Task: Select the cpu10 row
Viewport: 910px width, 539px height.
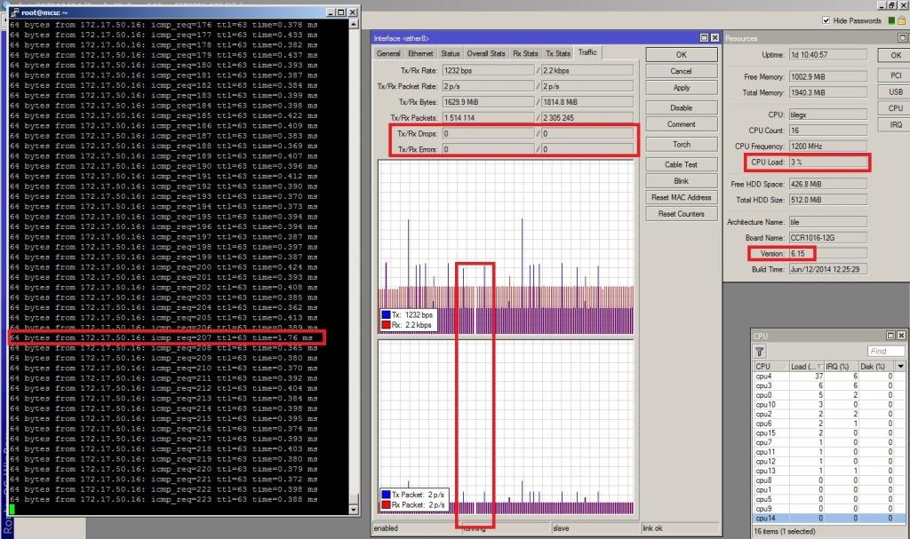Action: click(x=829, y=405)
